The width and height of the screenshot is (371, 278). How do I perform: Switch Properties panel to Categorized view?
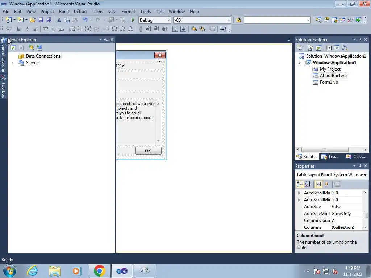(x=300, y=184)
